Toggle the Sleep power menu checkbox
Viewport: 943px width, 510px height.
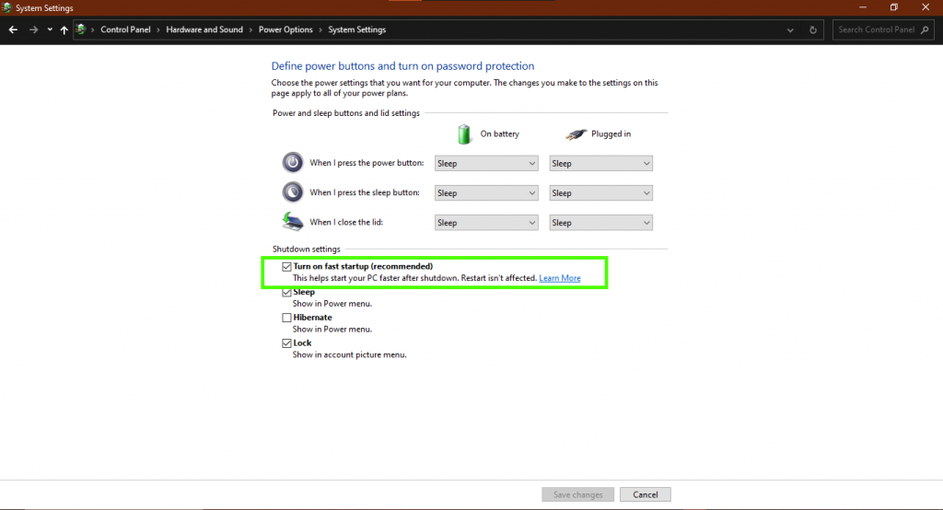pos(287,293)
